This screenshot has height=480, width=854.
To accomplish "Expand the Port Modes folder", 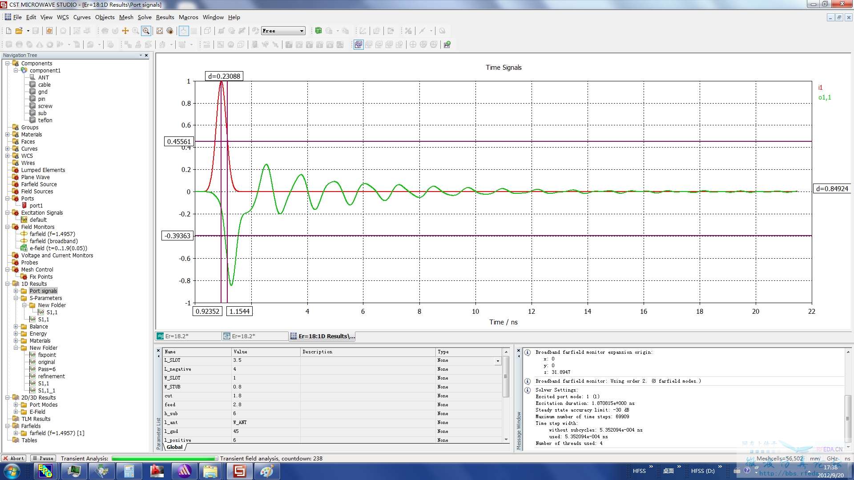I will [16, 405].
